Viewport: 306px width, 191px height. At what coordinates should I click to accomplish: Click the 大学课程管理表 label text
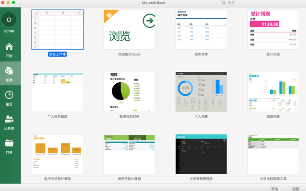201,179
